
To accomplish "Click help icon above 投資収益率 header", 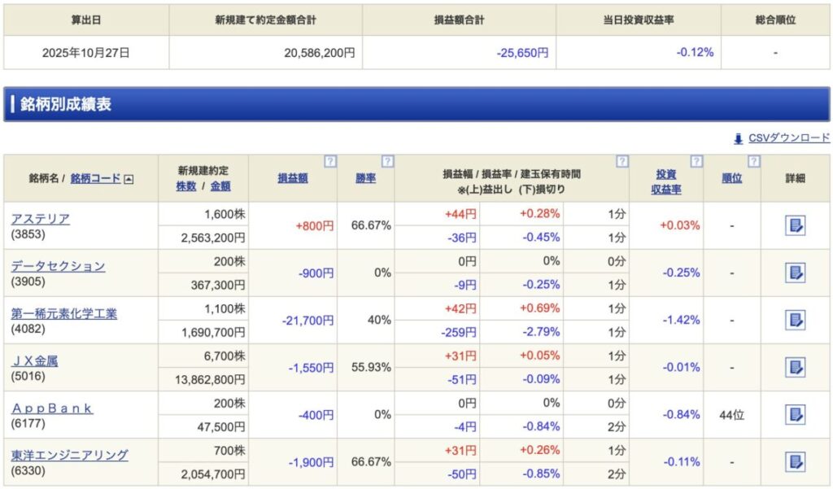I will click(x=696, y=162).
